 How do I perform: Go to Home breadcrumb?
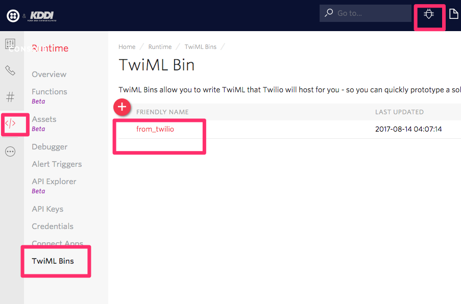127,47
